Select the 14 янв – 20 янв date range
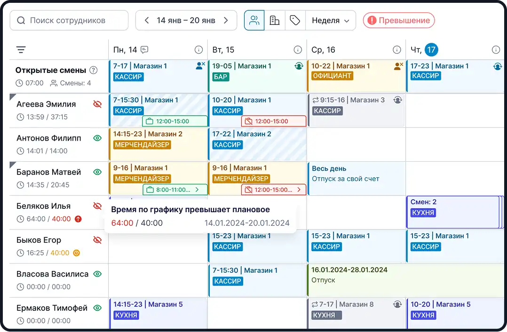 (186, 20)
